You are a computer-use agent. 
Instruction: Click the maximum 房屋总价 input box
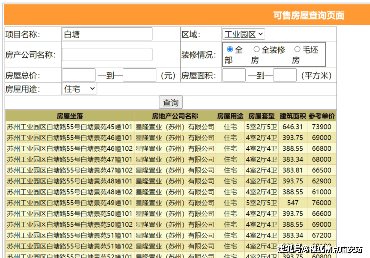pos(139,75)
